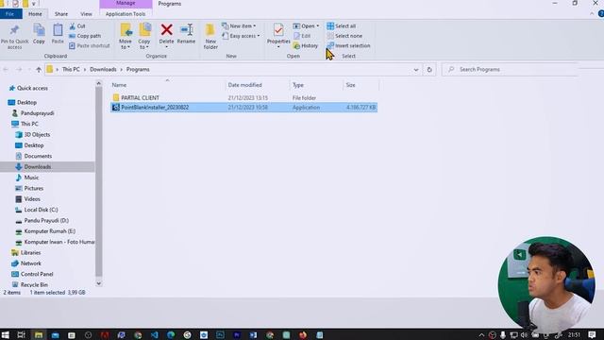Open Pictures in navigation pane
The image size is (604, 340).
click(x=34, y=189)
